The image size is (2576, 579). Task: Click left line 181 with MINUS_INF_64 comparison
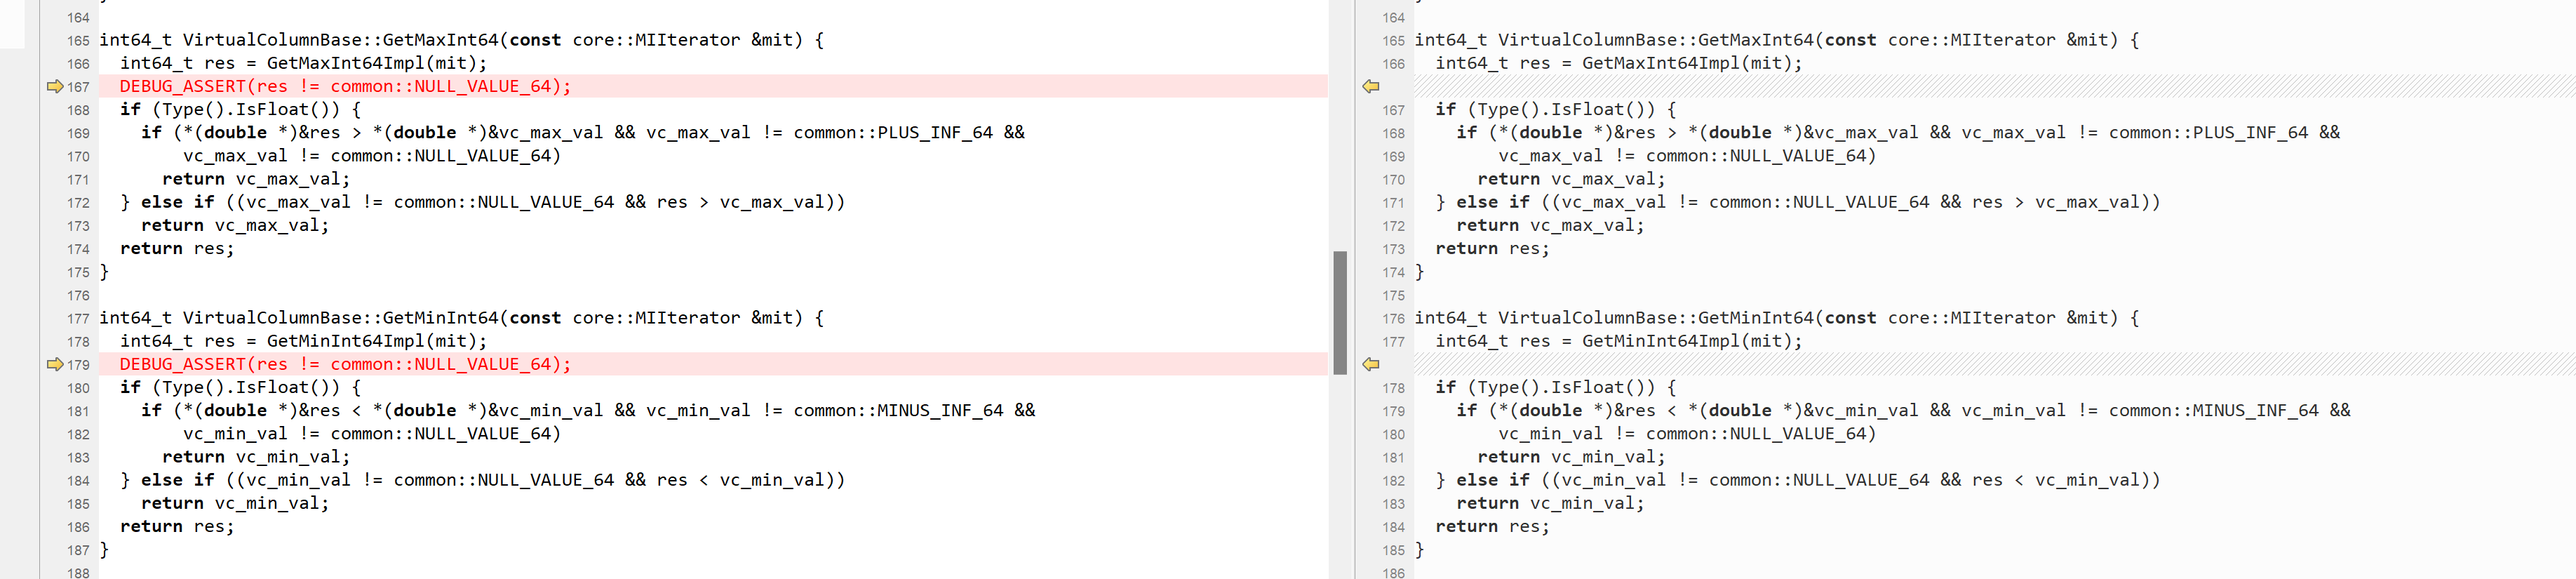click(x=588, y=411)
